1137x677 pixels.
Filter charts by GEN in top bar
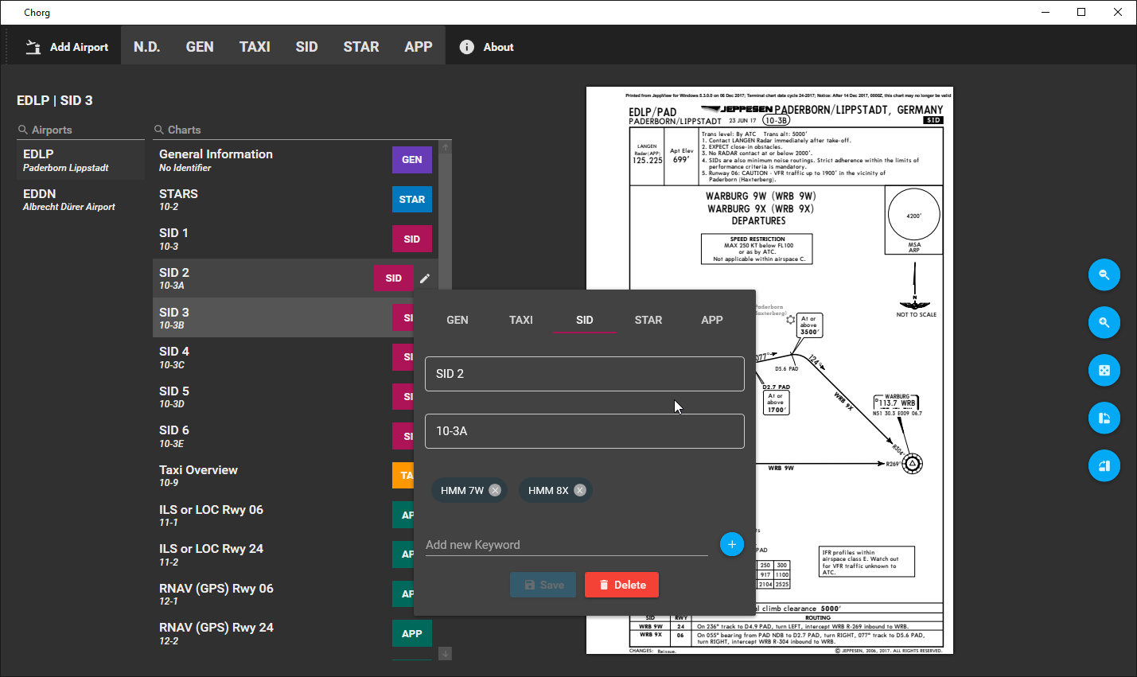point(200,47)
